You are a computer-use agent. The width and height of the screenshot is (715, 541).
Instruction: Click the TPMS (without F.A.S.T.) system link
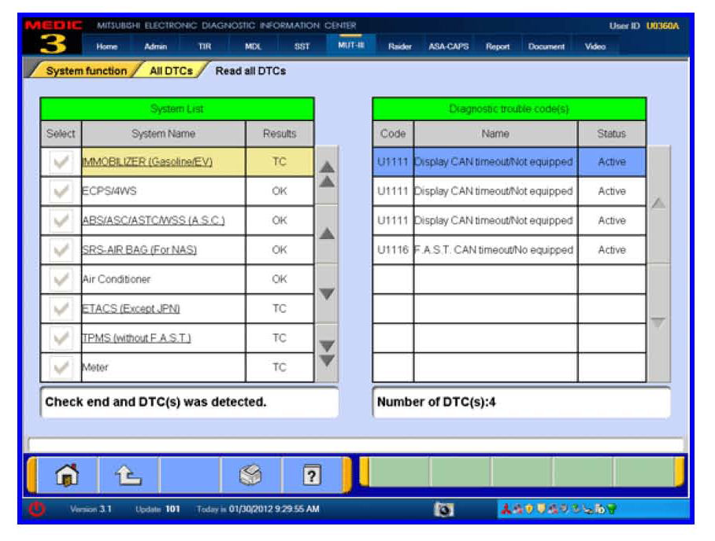point(136,338)
